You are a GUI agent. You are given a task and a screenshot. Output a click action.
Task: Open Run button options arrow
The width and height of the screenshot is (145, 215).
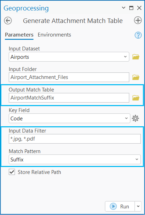pos(138,206)
